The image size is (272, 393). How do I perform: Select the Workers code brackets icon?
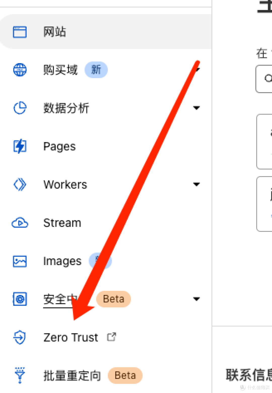pos(20,185)
